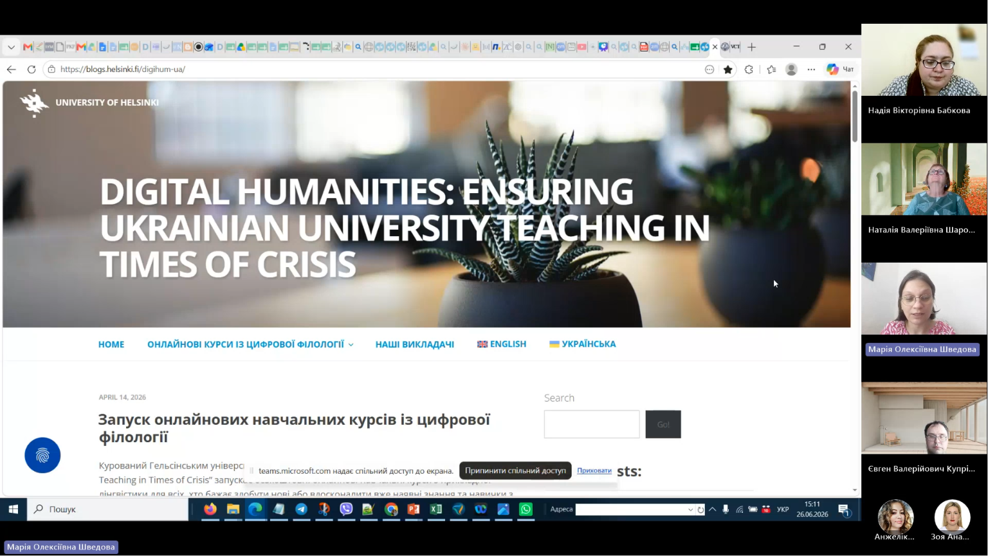Screen dimensions: 988x556
Task: Click the browser profile avatar icon
Action: 792,69
